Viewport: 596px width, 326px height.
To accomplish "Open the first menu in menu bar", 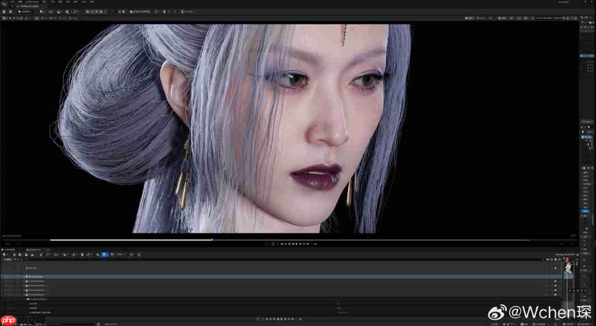I will 12,2.
